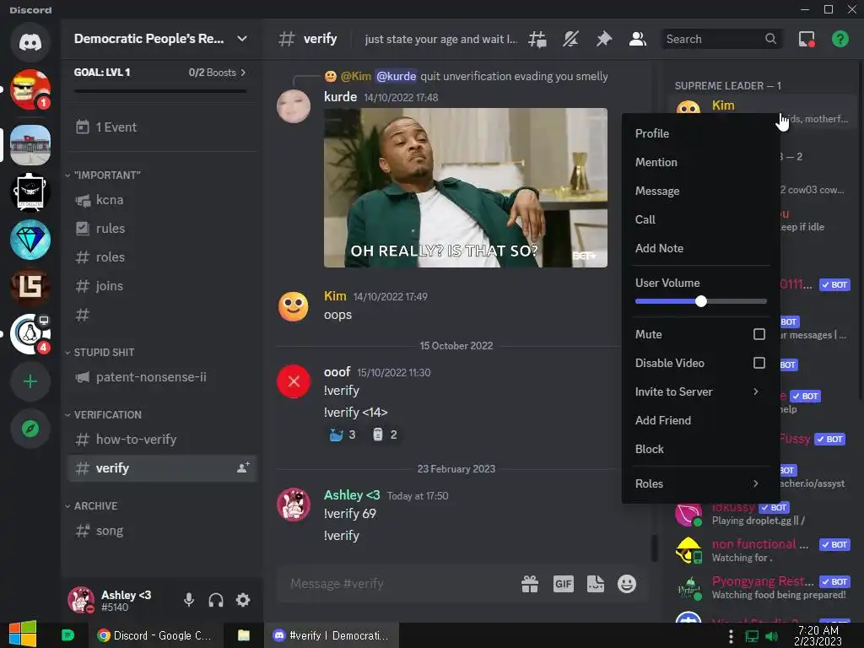Screen dimensions: 864x648
Task: Open the patent-nonsense-ii channel
Action: [163, 377]
